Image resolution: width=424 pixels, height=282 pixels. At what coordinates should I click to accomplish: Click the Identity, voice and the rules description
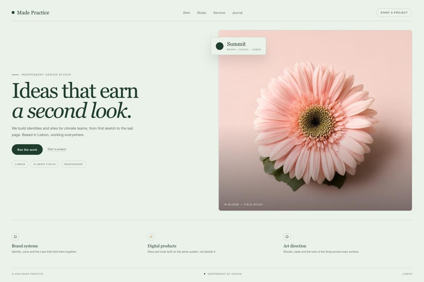[44, 252]
